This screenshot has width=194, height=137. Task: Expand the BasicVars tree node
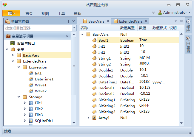coord(13,55)
